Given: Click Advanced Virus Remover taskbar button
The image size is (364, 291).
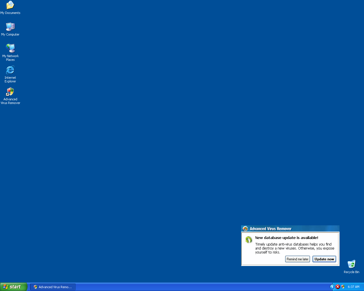Looking at the screenshot, I should (x=53, y=287).
